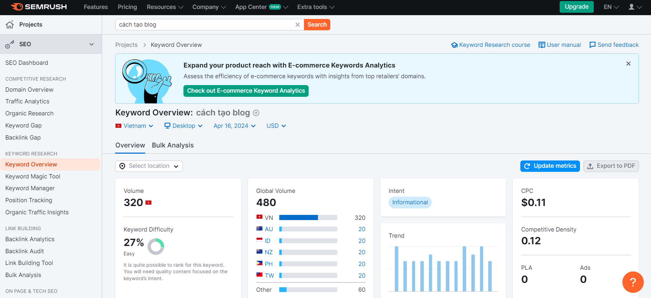Open Pricing in the top menu

coord(127,7)
